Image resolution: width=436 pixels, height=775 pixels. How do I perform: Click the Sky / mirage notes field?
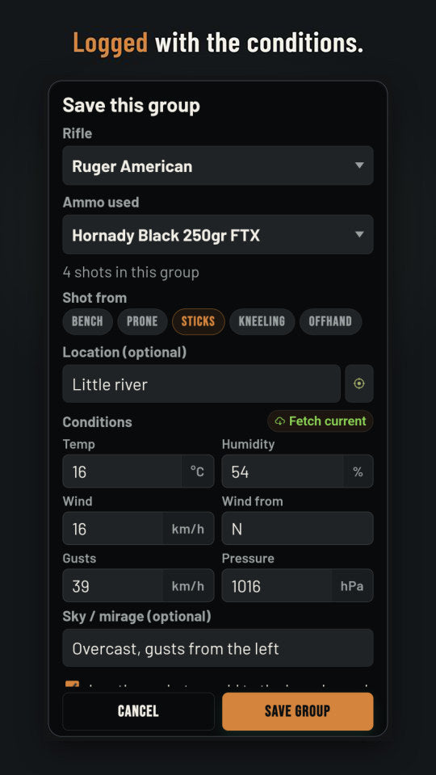(x=218, y=648)
